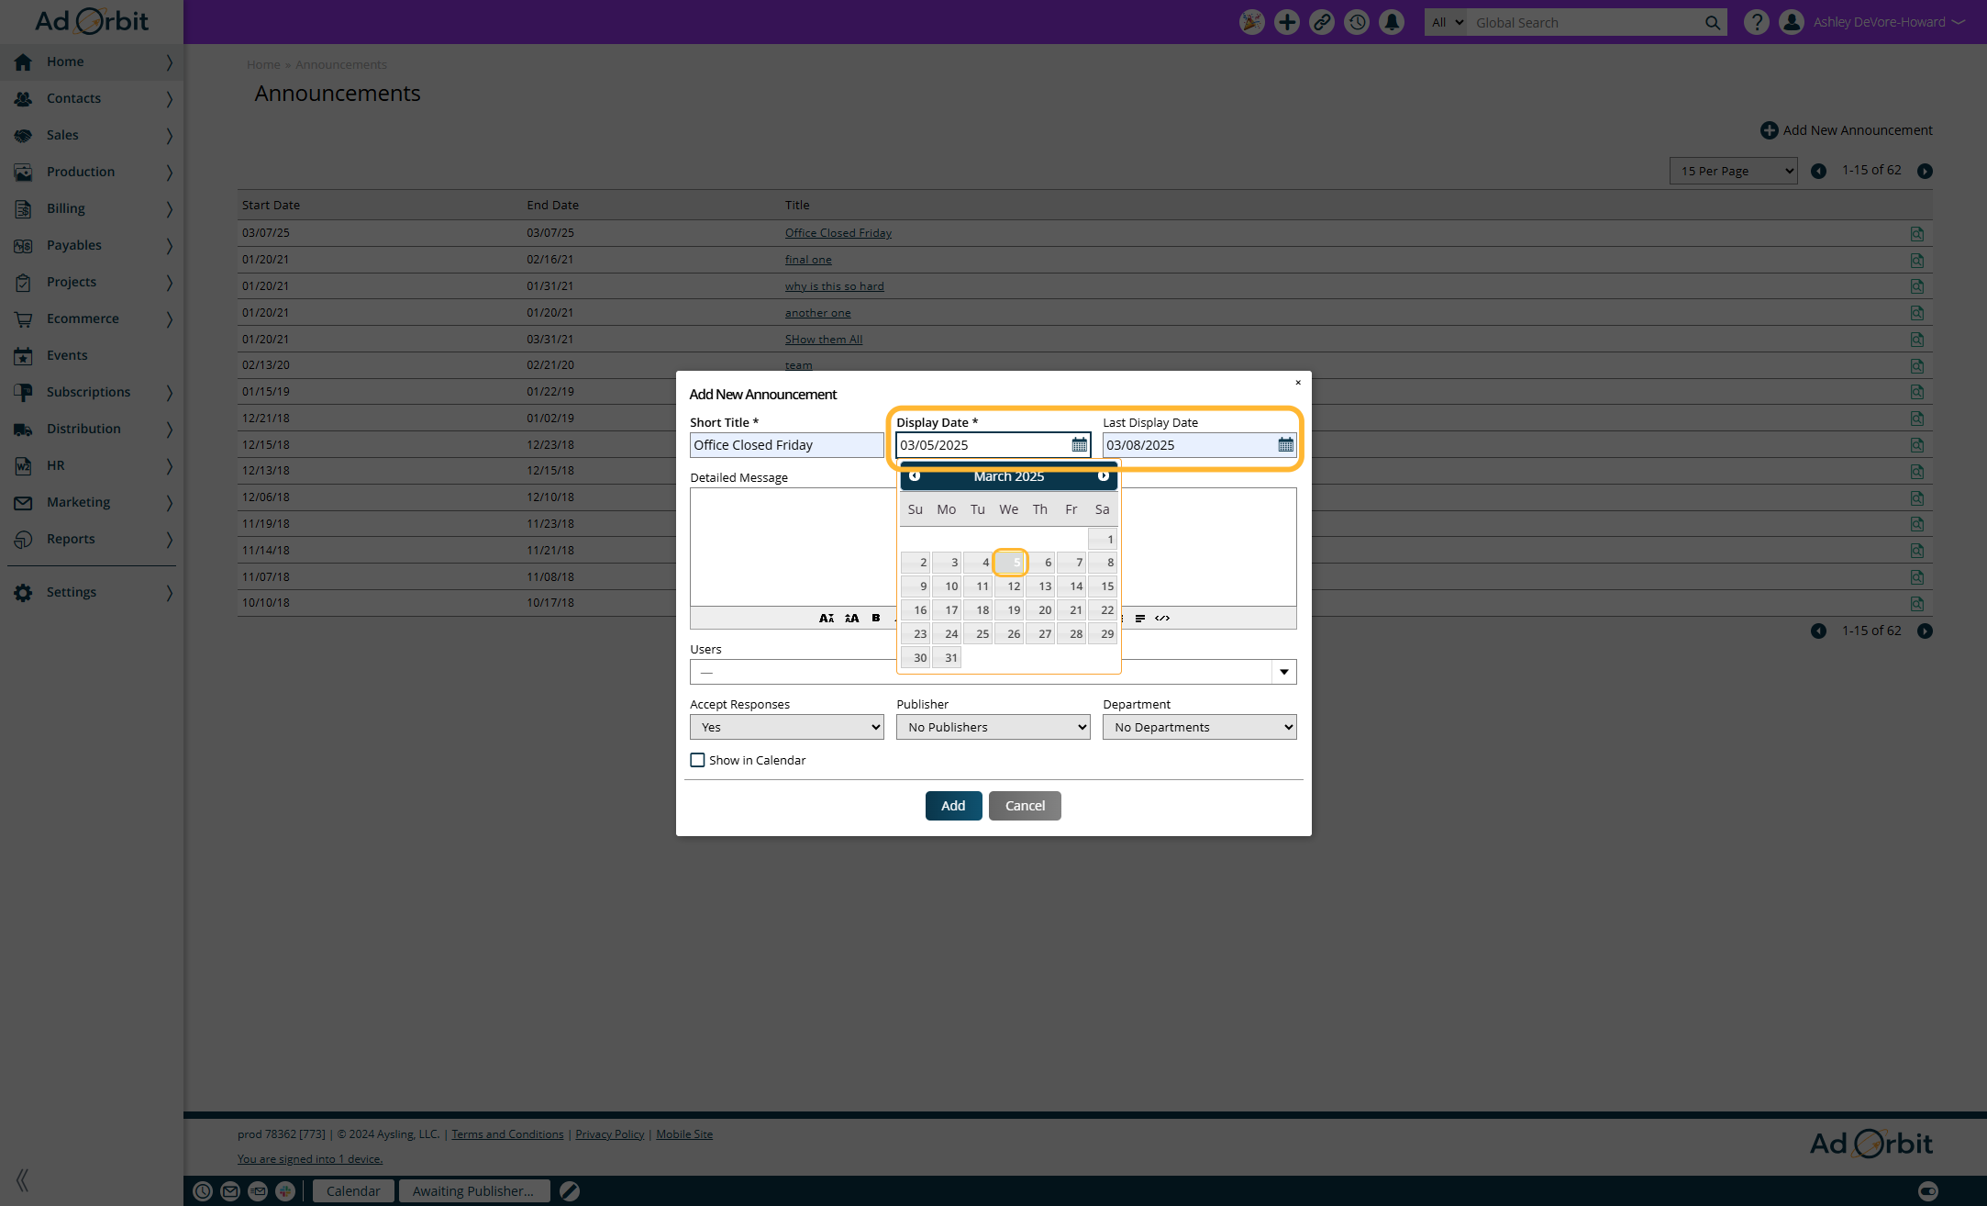
Task: Click the Awaiting Publisher button in bottom bar
Action: tap(473, 1191)
